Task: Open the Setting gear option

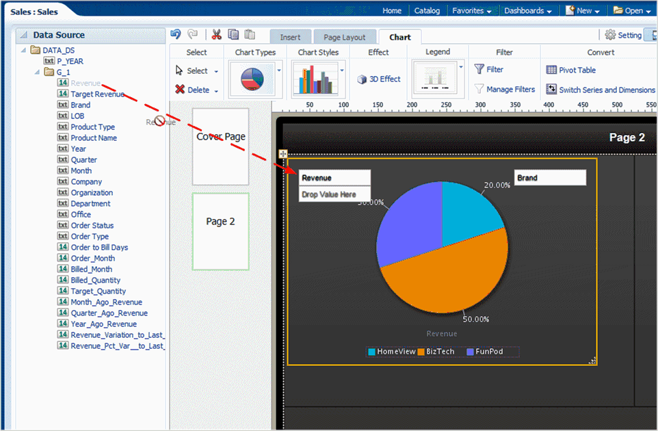Action: pos(623,36)
